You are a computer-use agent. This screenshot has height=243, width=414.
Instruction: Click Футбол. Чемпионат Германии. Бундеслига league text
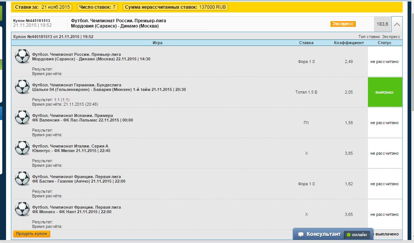77,85
